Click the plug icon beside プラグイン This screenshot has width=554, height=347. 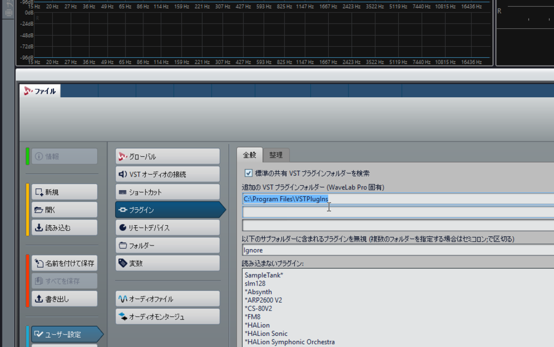[x=122, y=210]
